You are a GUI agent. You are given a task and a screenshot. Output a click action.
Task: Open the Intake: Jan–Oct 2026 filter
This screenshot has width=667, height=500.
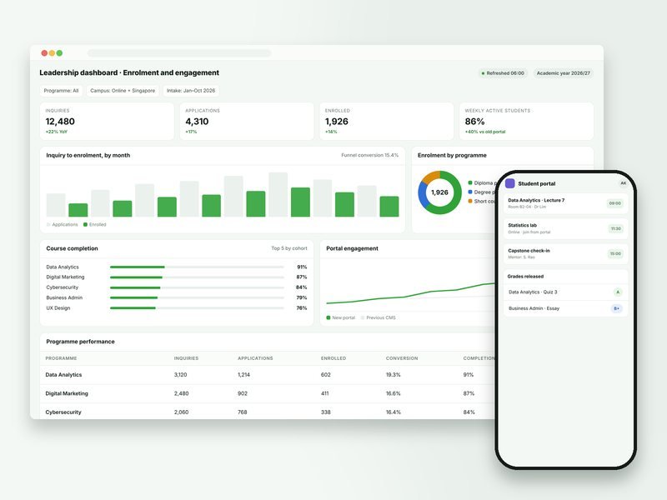191,91
